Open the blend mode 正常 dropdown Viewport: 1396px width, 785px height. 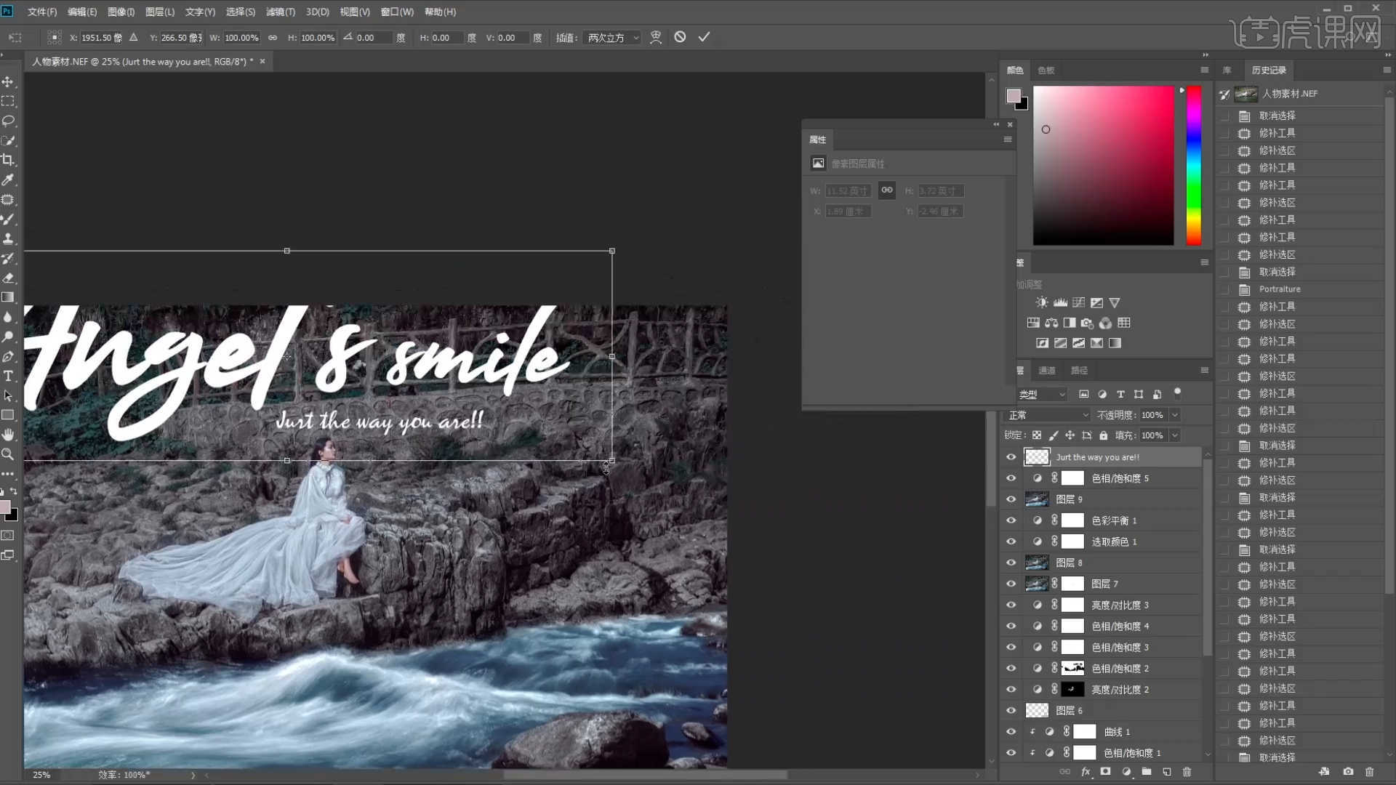1048,415
